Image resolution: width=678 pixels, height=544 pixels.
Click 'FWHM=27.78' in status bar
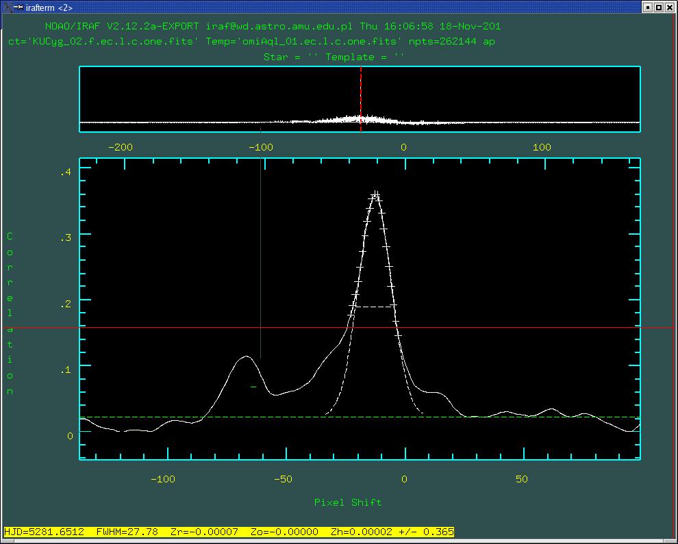tap(127, 532)
